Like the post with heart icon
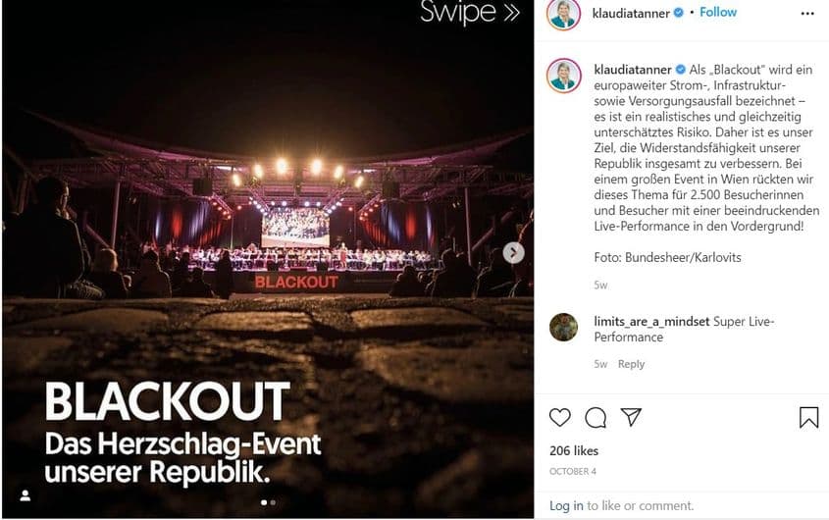This screenshot has height=520, width=829. click(560, 418)
